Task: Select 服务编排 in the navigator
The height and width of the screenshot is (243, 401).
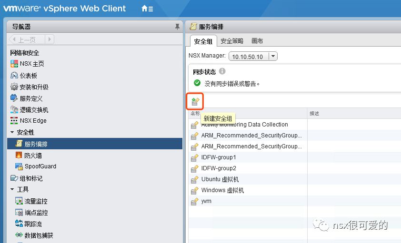Action: [x=95, y=144]
